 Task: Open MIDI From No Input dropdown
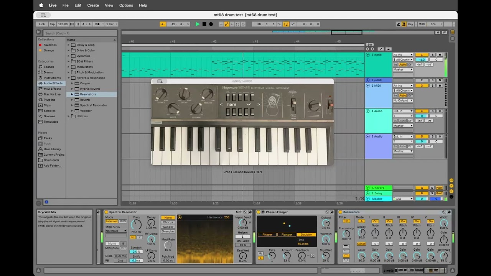point(116,231)
